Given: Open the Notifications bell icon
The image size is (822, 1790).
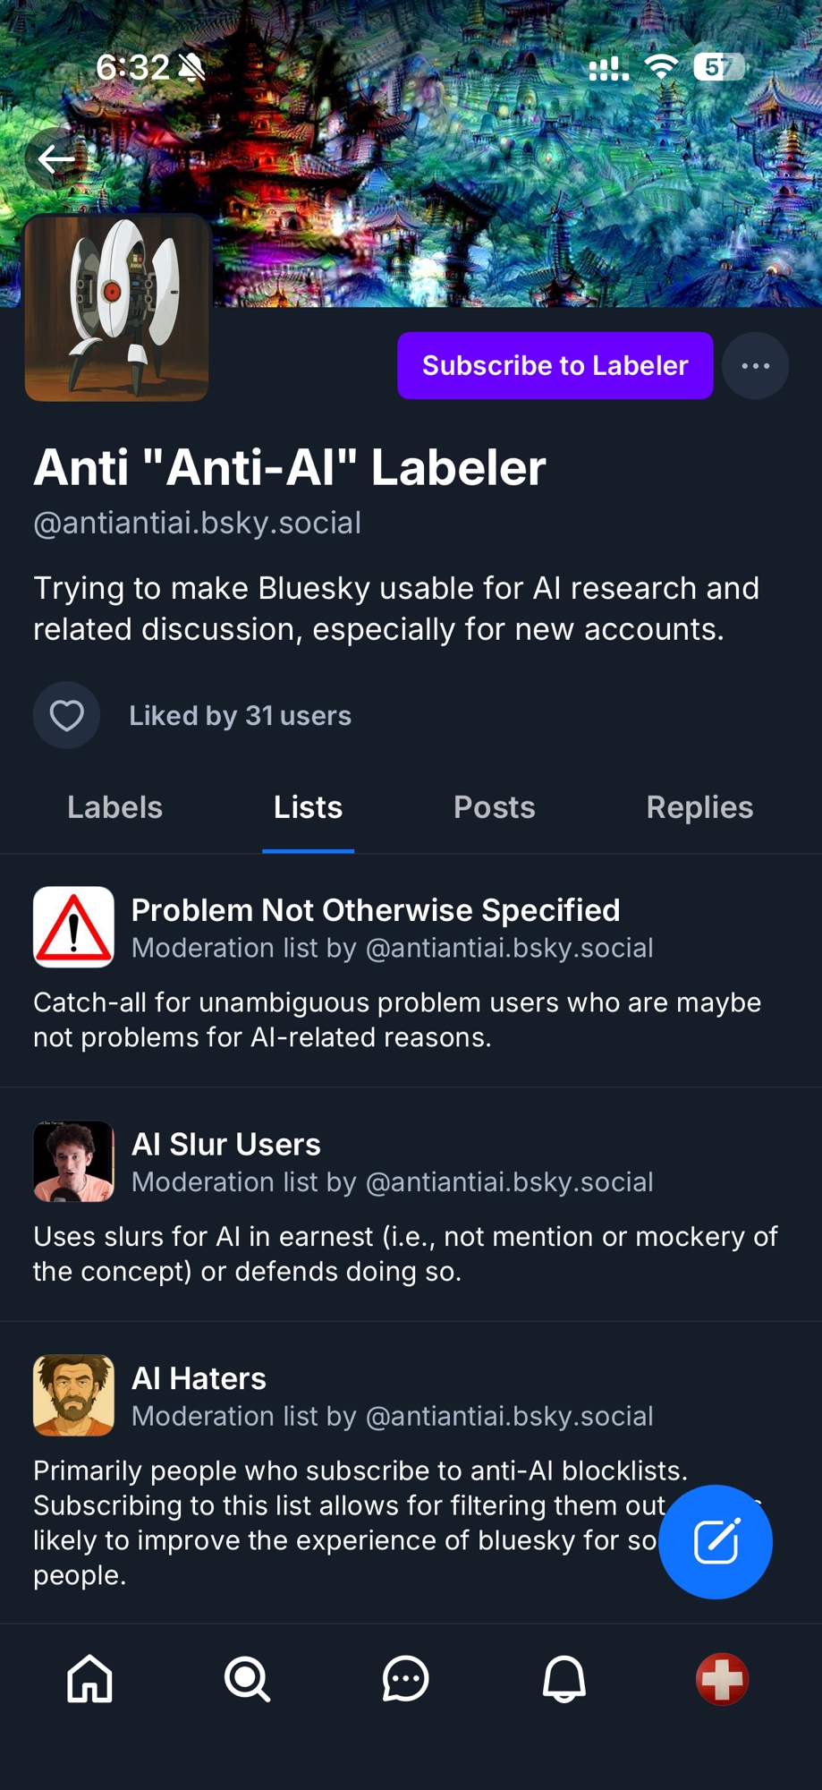Looking at the screenshot, I should 564,1678.
